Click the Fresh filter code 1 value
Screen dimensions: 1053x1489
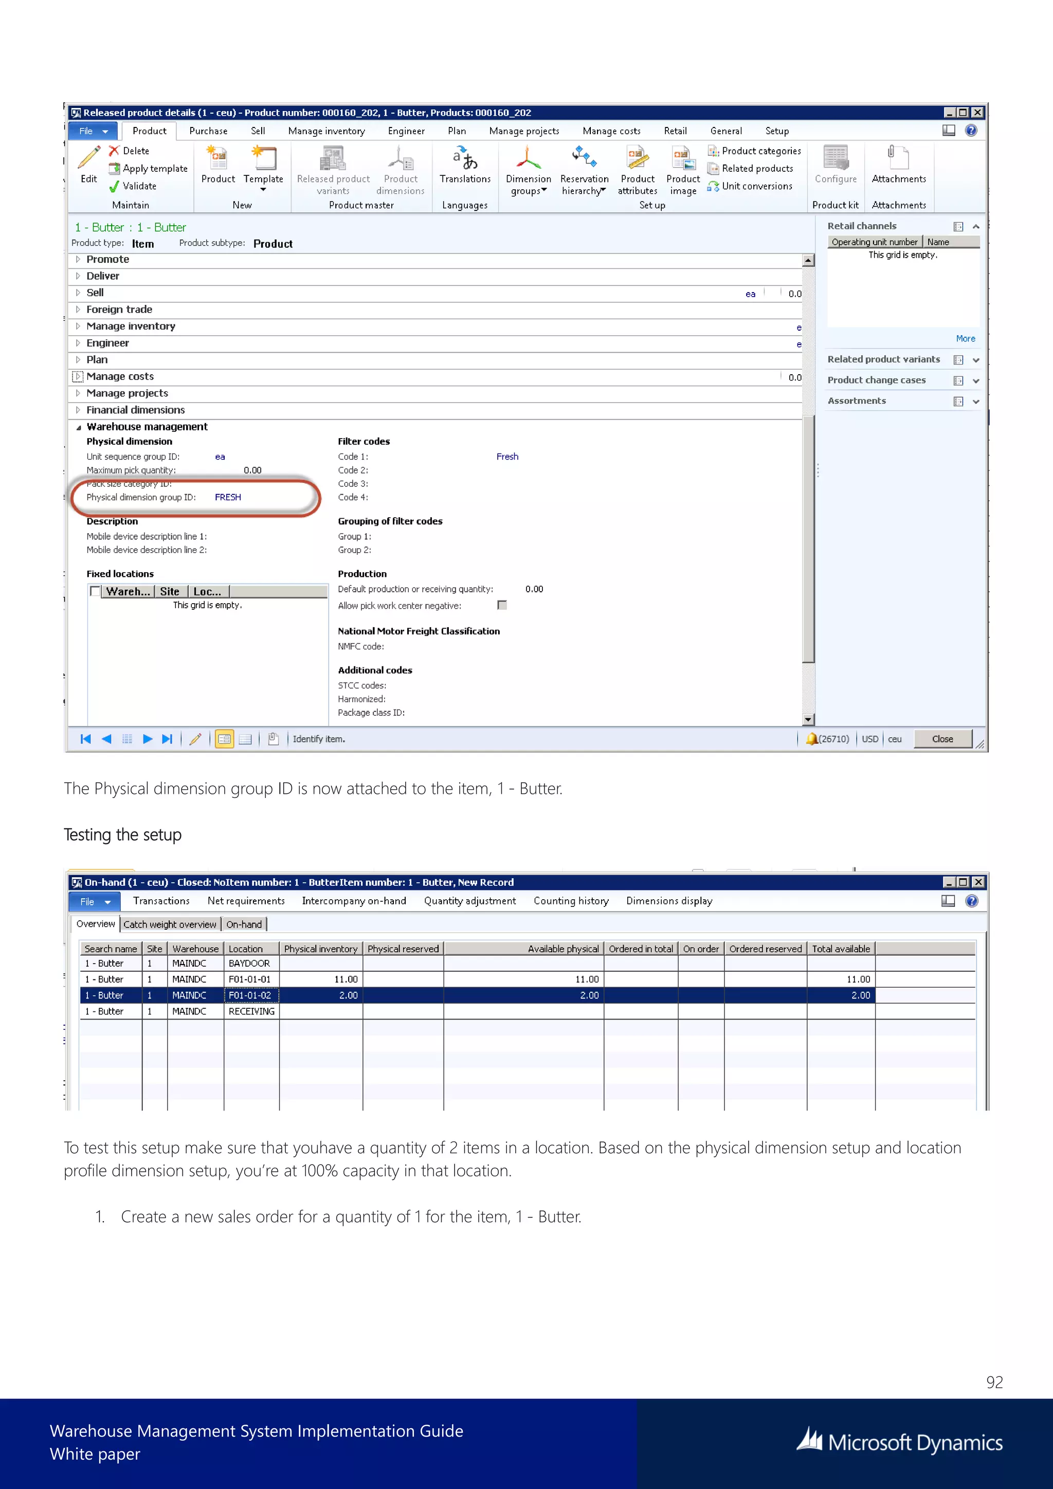(507, 457)
